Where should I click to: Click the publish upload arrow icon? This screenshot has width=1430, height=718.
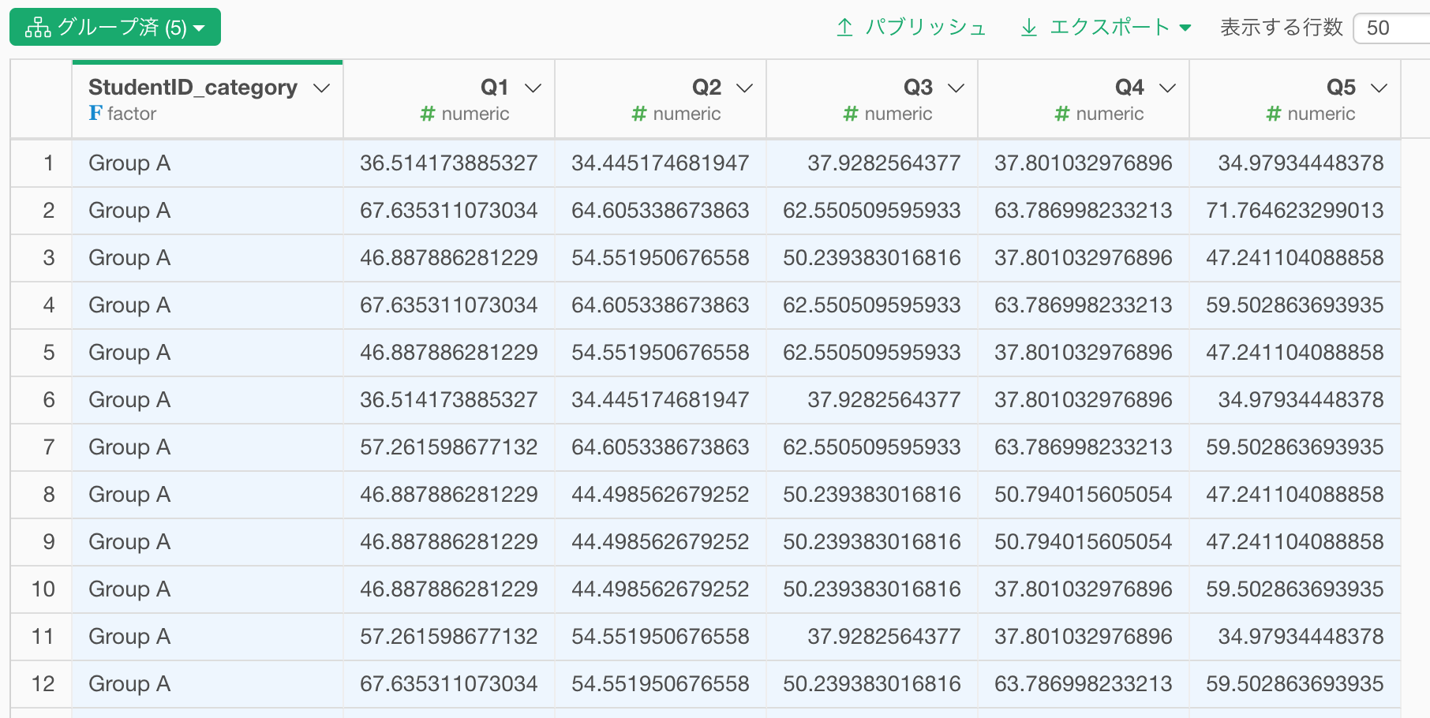click(844, 28)
